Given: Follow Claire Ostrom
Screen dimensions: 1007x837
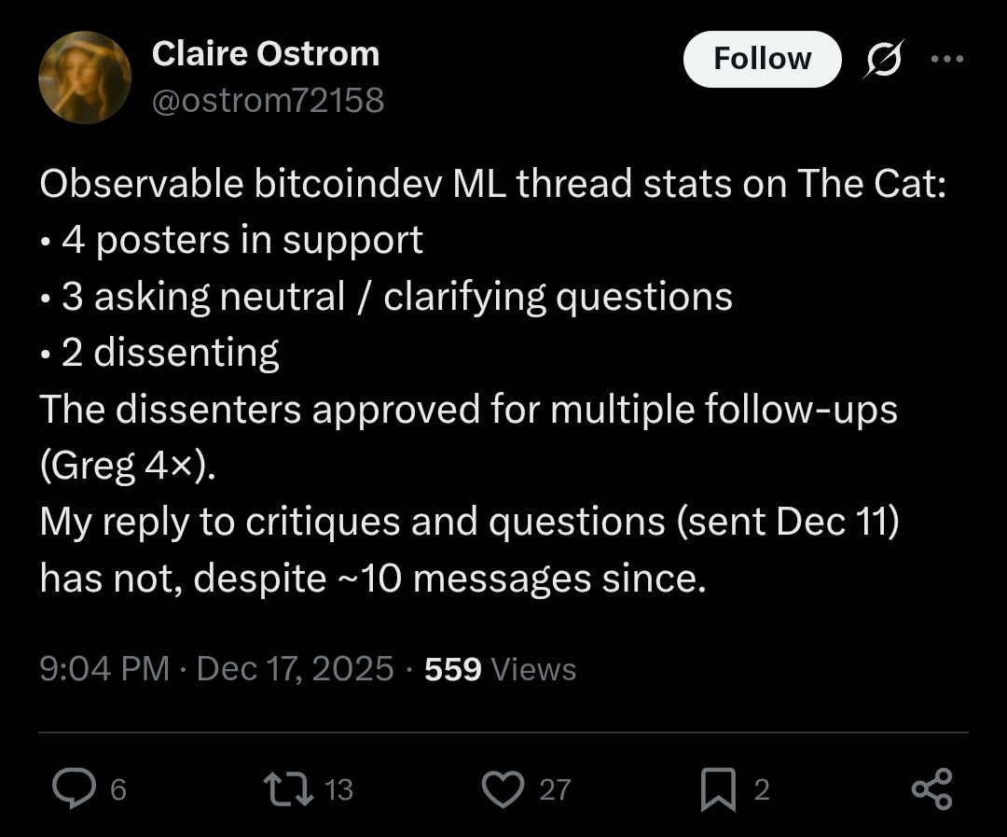Looking at the screenshot, I should pyautogui.click(x=762, y=59).
